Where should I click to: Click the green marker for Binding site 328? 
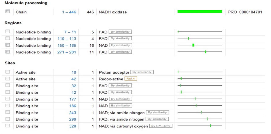pos(211,126)
